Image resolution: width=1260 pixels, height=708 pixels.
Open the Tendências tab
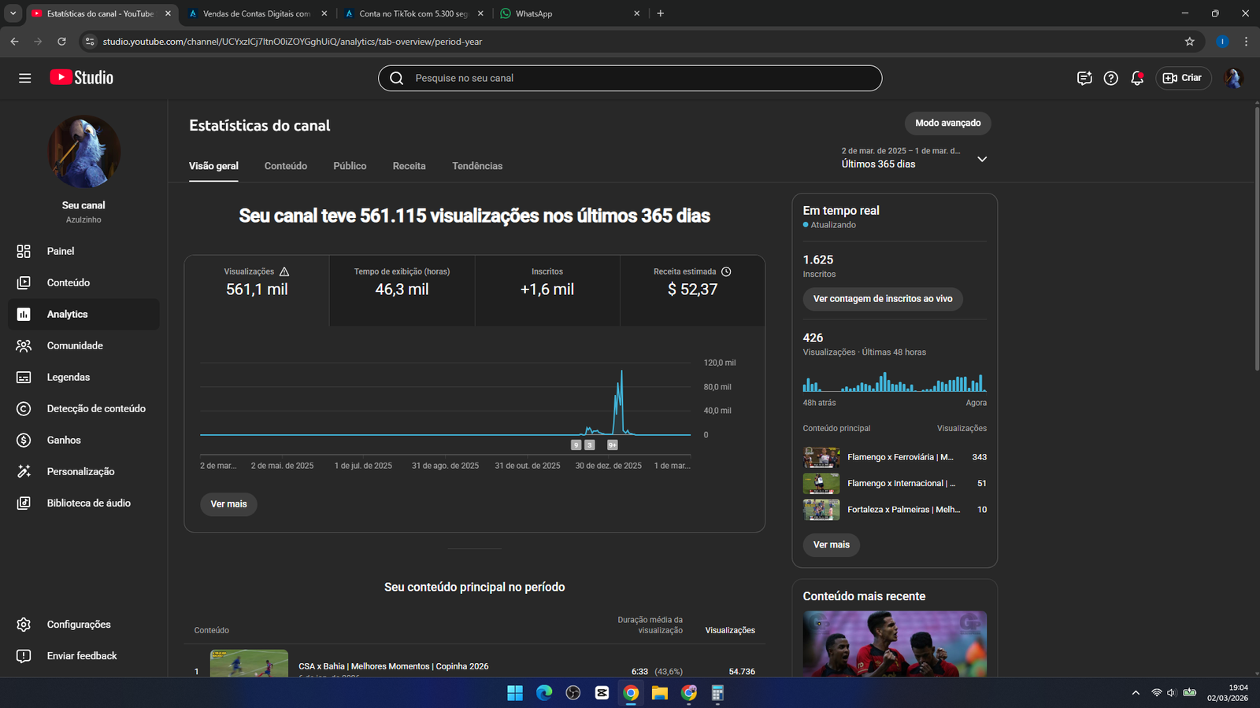[477, 166]
